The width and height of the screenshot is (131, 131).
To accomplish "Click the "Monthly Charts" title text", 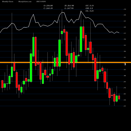I will 8,2.
